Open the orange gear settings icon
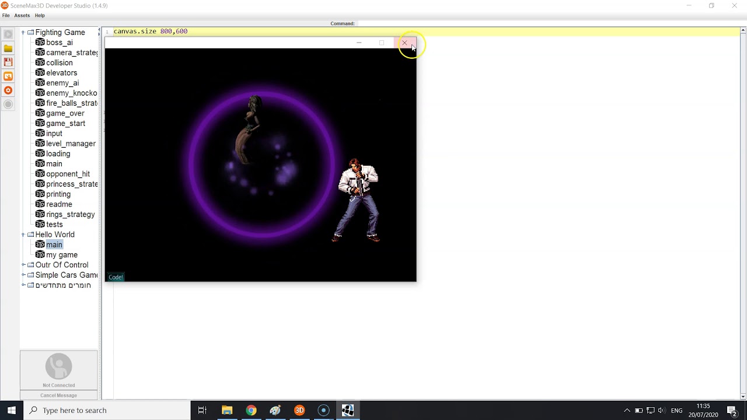The image size is (747, 420). 8,90
